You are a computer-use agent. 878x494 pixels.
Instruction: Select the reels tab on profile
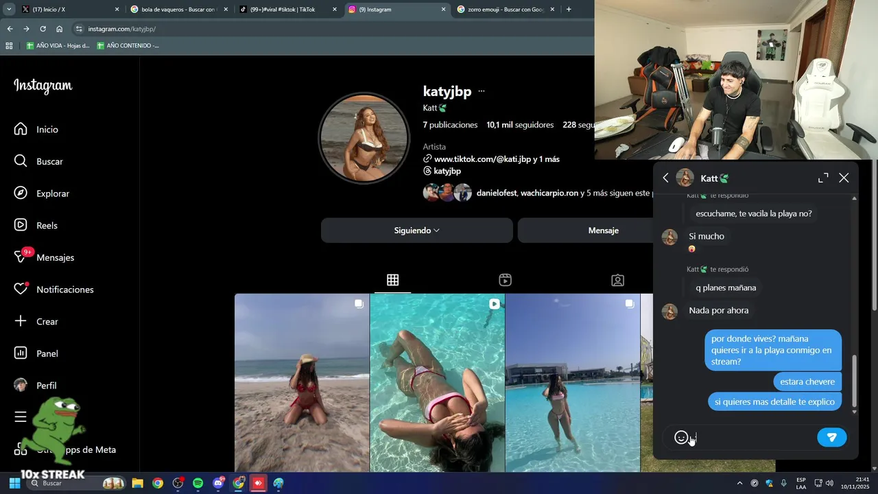[x=505, y=280]
